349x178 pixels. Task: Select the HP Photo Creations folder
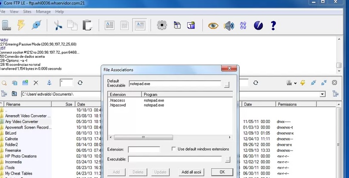[x=21, y=156]
